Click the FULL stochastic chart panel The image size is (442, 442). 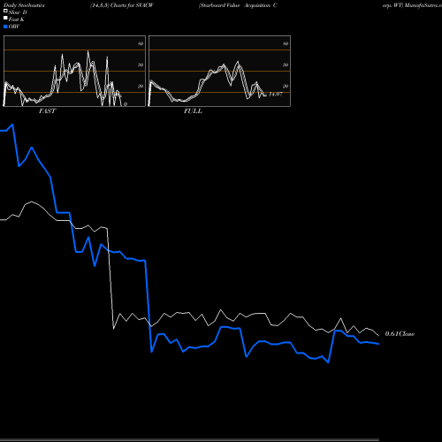[219, 71]
